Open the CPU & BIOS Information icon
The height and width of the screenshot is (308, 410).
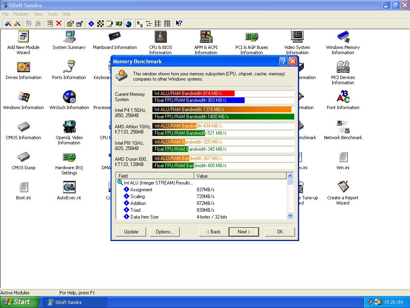pyautogui.click(x=160, y=37)
